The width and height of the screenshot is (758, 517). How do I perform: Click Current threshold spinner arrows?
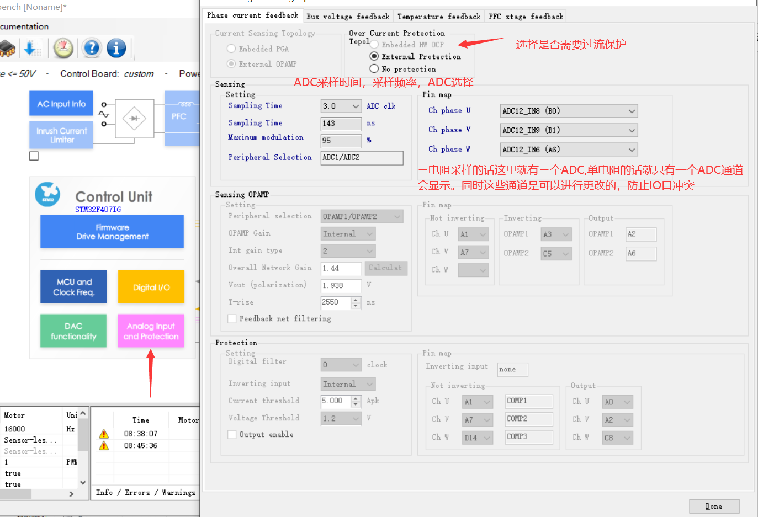pos(356,401)
